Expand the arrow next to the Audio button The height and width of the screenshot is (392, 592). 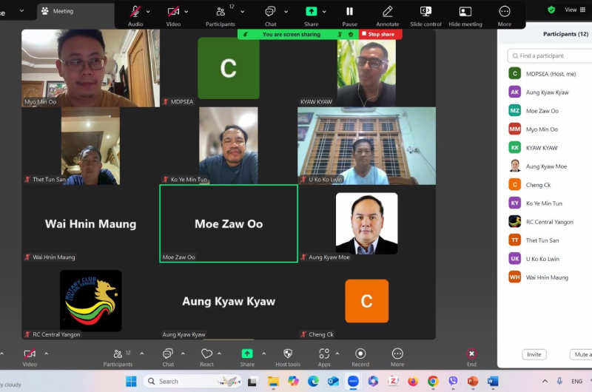pos(148,12)
